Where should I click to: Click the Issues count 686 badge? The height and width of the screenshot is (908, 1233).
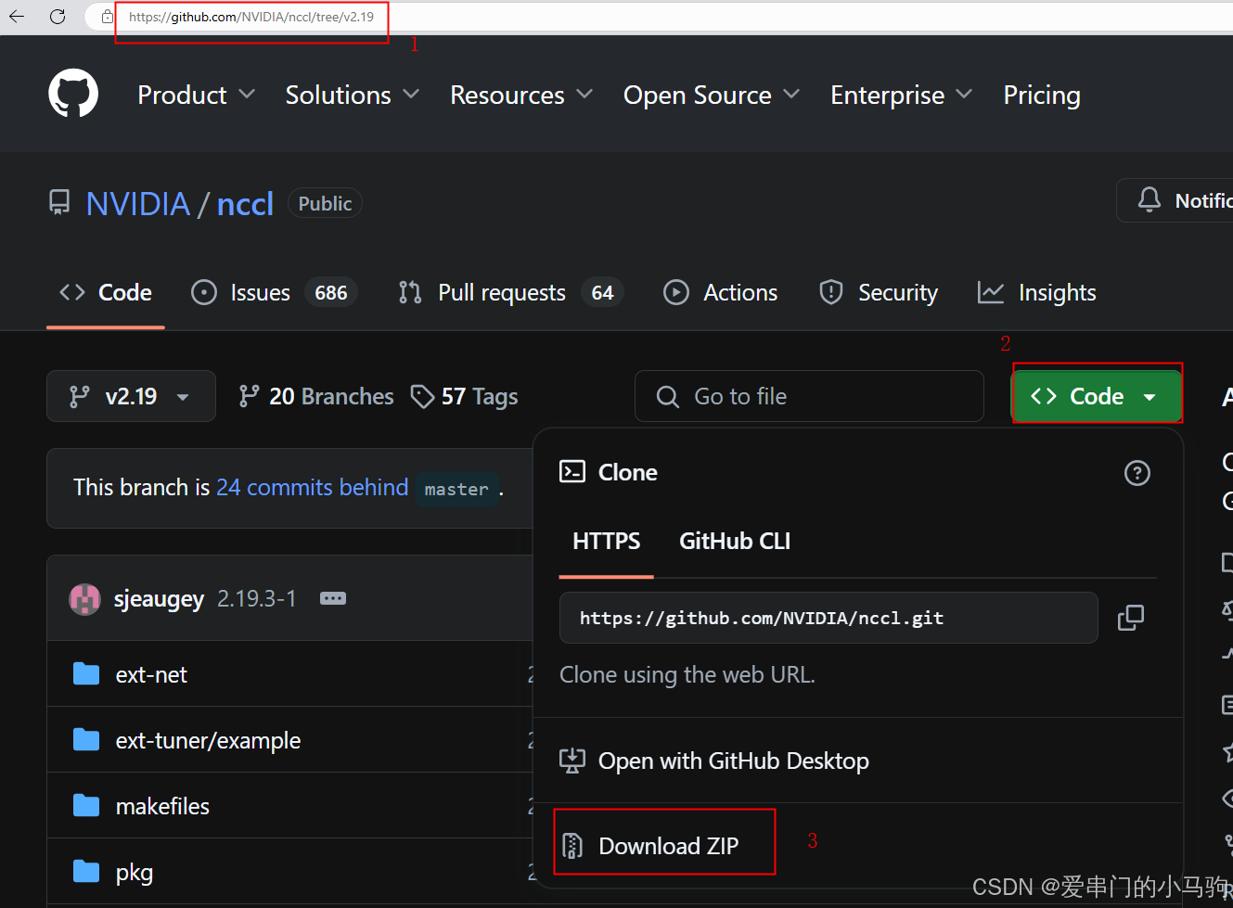tap(331, 293)
